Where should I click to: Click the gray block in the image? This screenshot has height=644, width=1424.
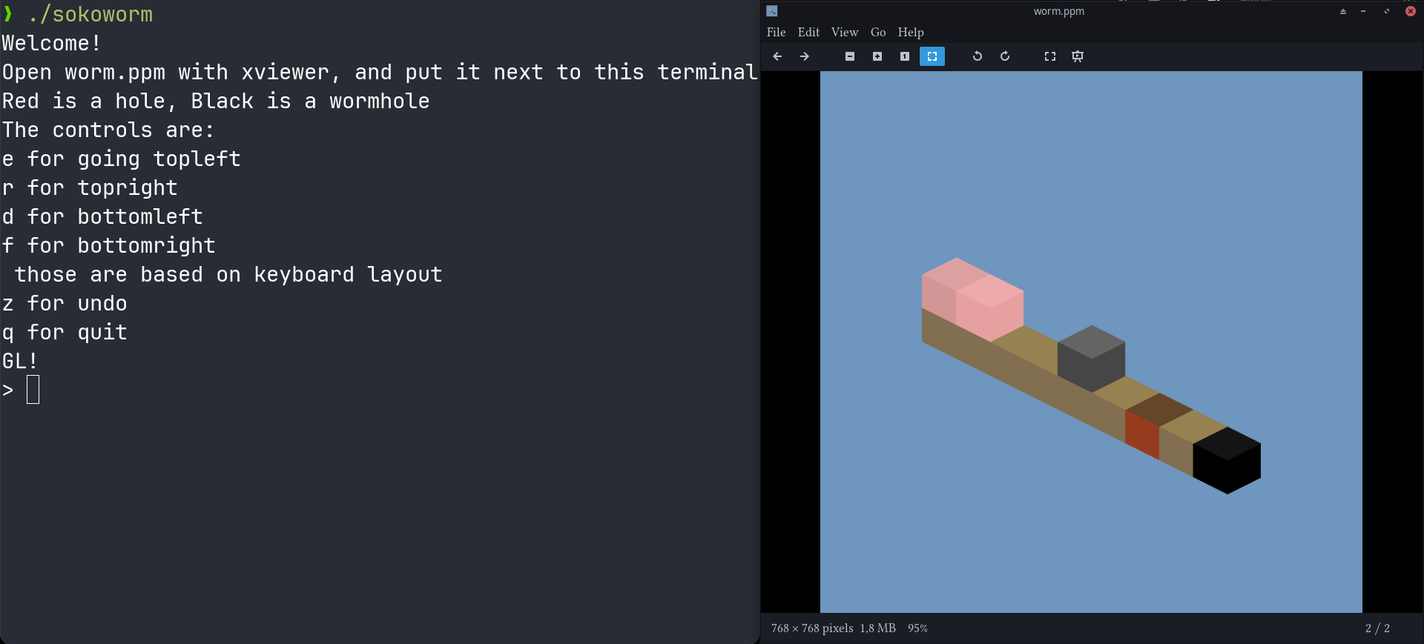coord(1091,359)
